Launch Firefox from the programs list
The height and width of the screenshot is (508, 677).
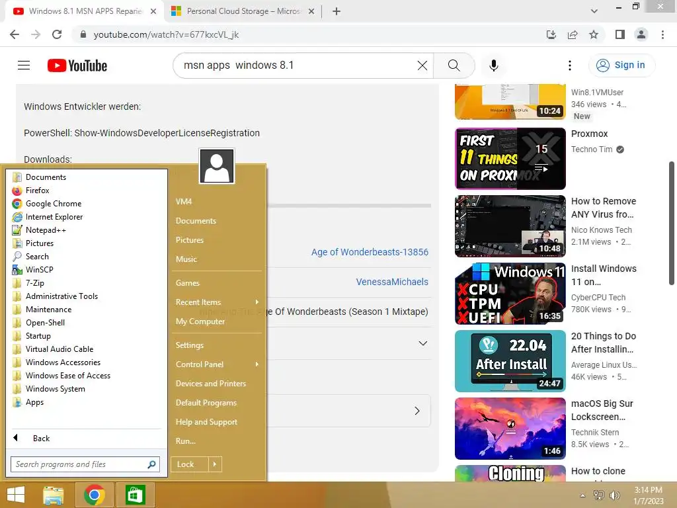(37, 190)
